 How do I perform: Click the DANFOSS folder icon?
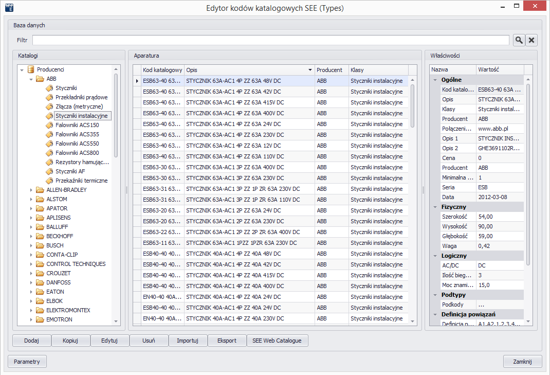coord(40,282)
